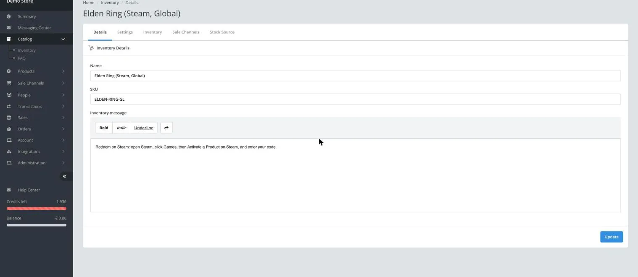This screenshot has height=277, width=638.
Task: Click inside the Inventory message editor
Action: [x=355, y=175]
